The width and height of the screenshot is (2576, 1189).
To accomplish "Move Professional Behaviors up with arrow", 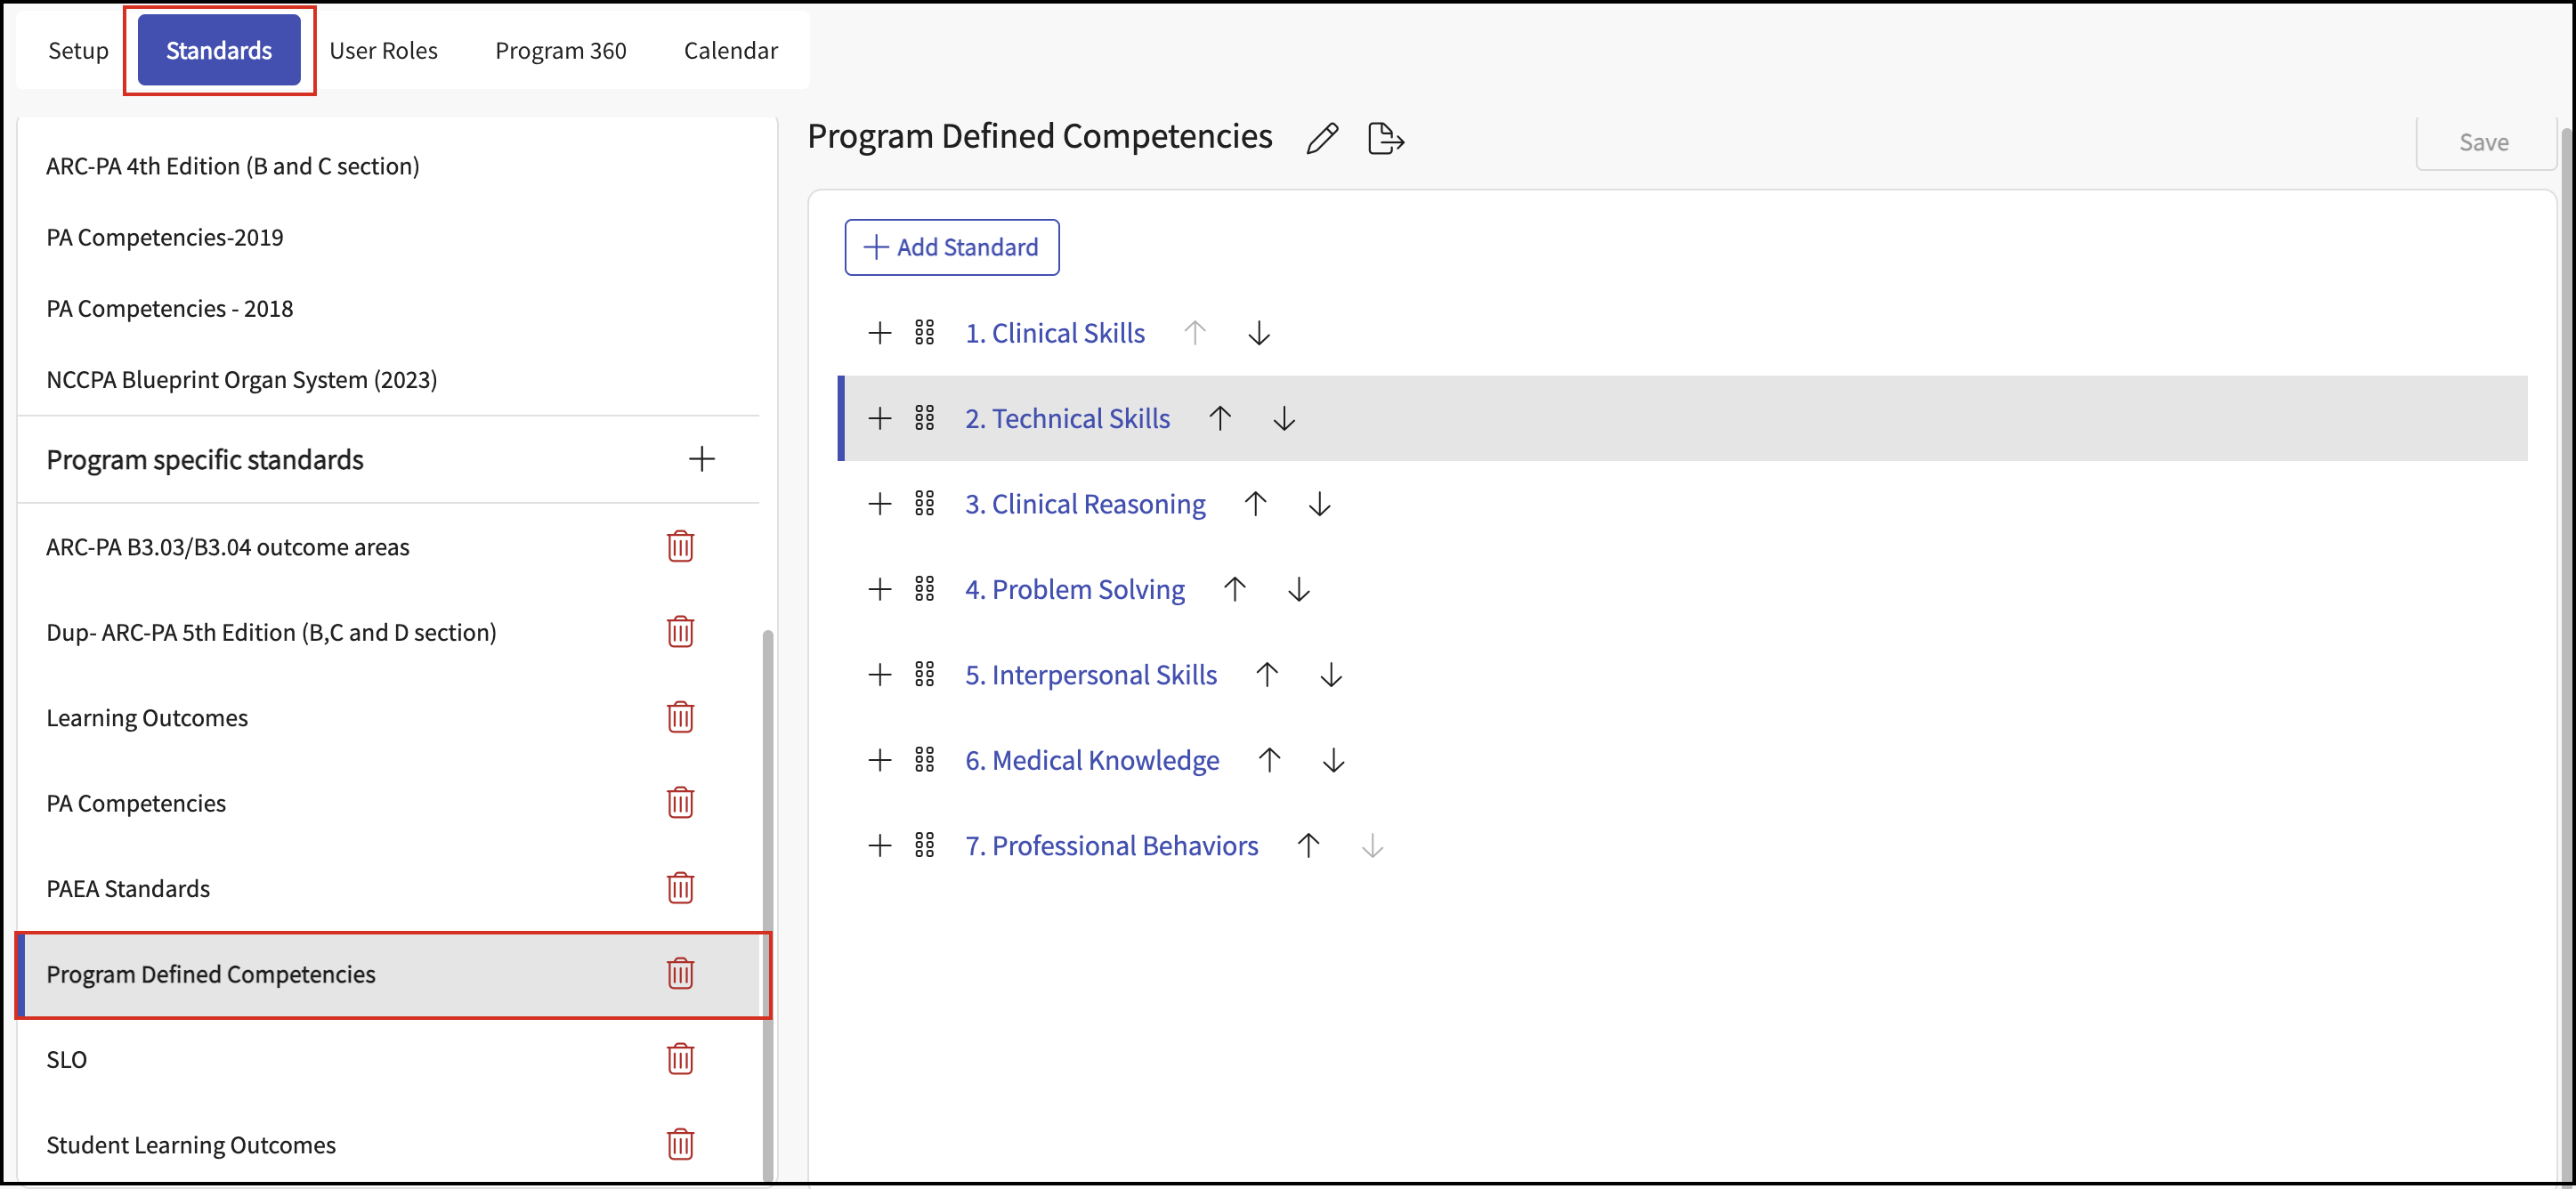I will 1308,846.
